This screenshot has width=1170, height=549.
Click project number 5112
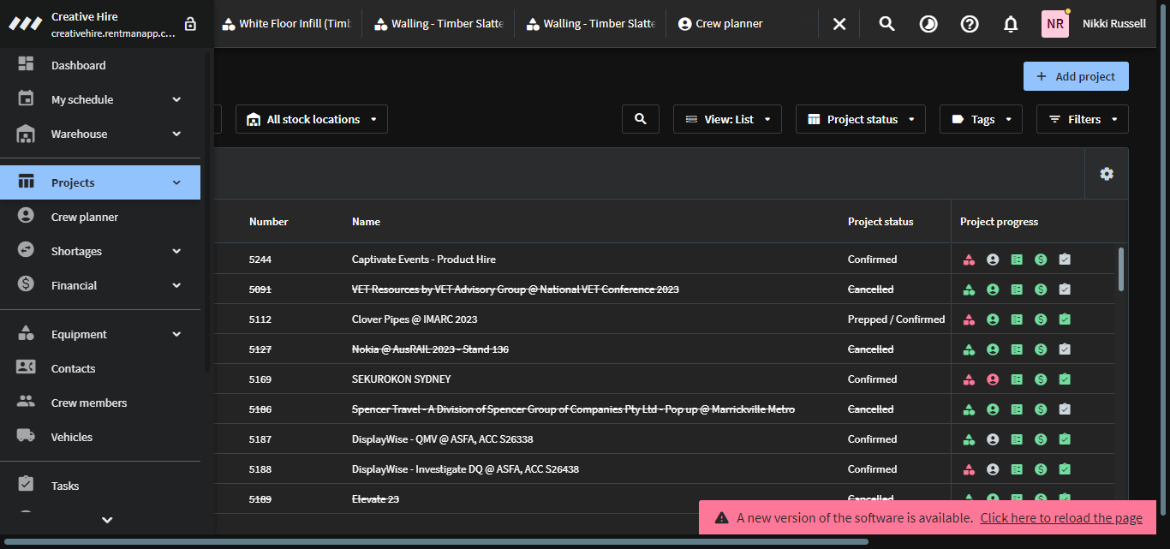[260, 319]
